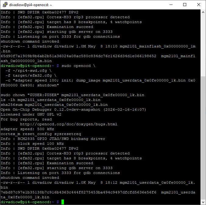The image size is (206, 205).
Task: Click 'BCM2835 GPIO JTAG/SWD bitbang driver' line
Action: pos(53,139)
